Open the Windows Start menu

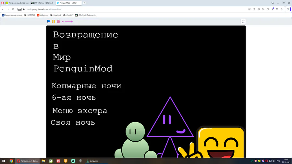pos(4,161)
